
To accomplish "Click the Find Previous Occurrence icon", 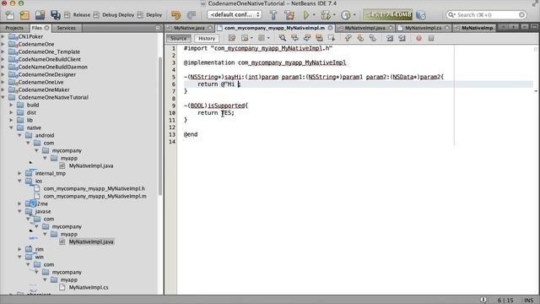I will [294, 38].
